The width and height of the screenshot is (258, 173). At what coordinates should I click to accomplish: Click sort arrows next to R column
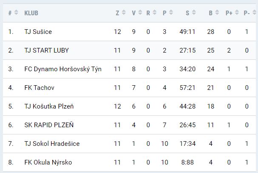[x=154, y=13]
